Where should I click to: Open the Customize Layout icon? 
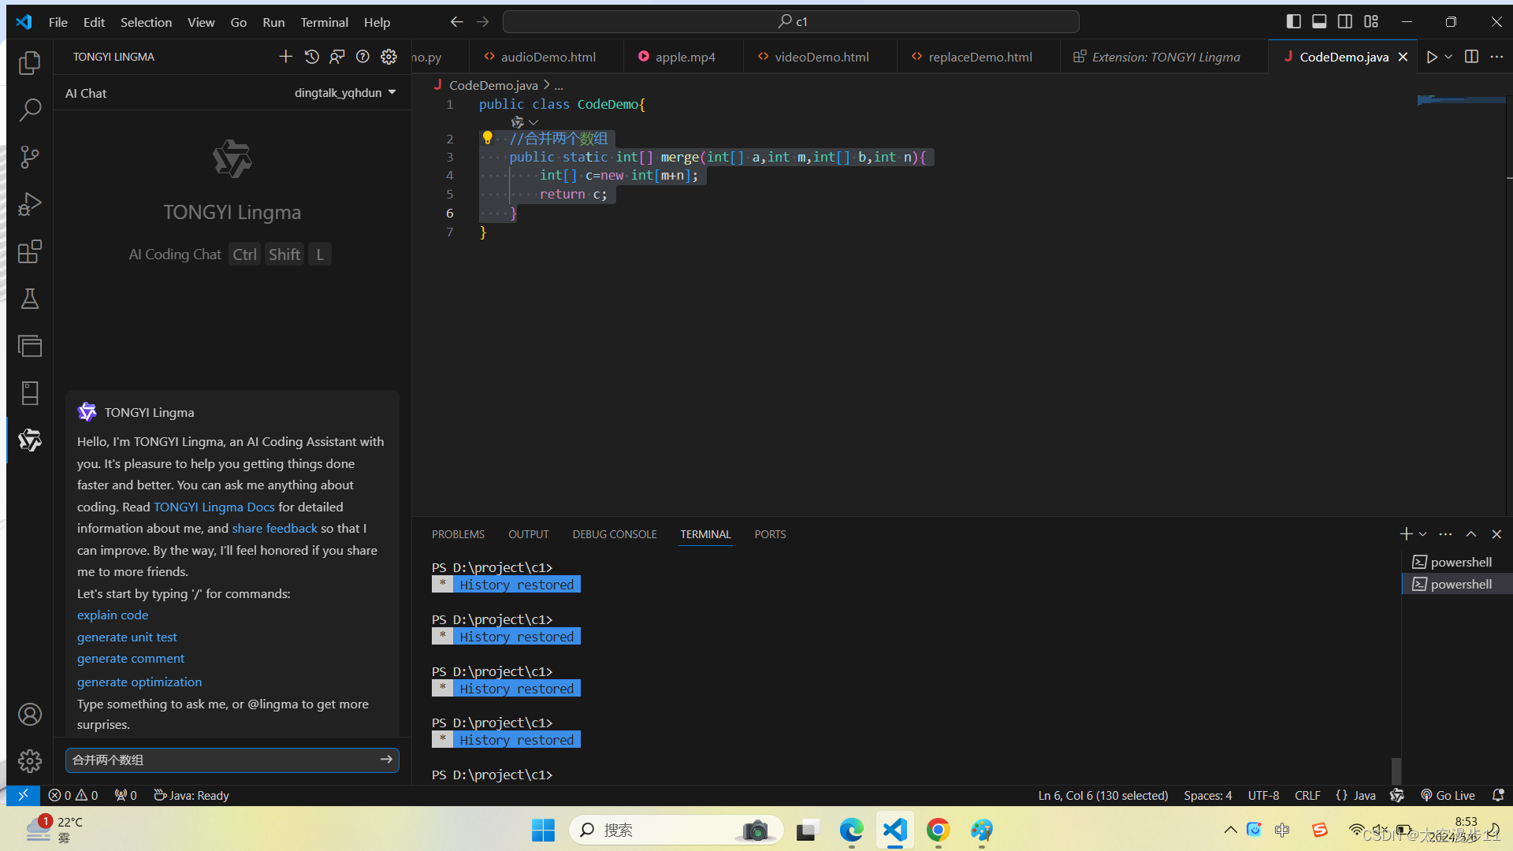(1371, 22)
